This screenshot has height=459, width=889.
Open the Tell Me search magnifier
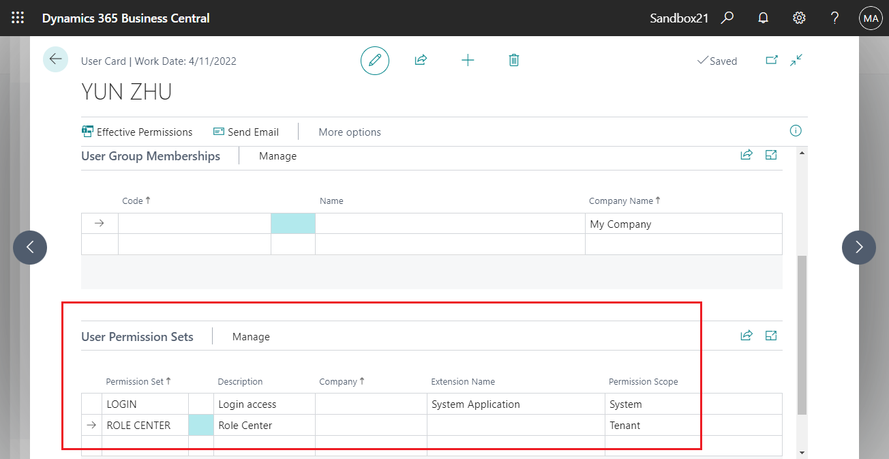coord(727,18)
